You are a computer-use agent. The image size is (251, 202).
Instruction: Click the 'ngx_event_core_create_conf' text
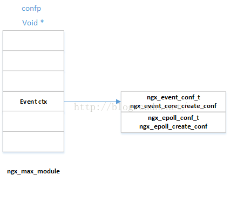coord(173,106)
